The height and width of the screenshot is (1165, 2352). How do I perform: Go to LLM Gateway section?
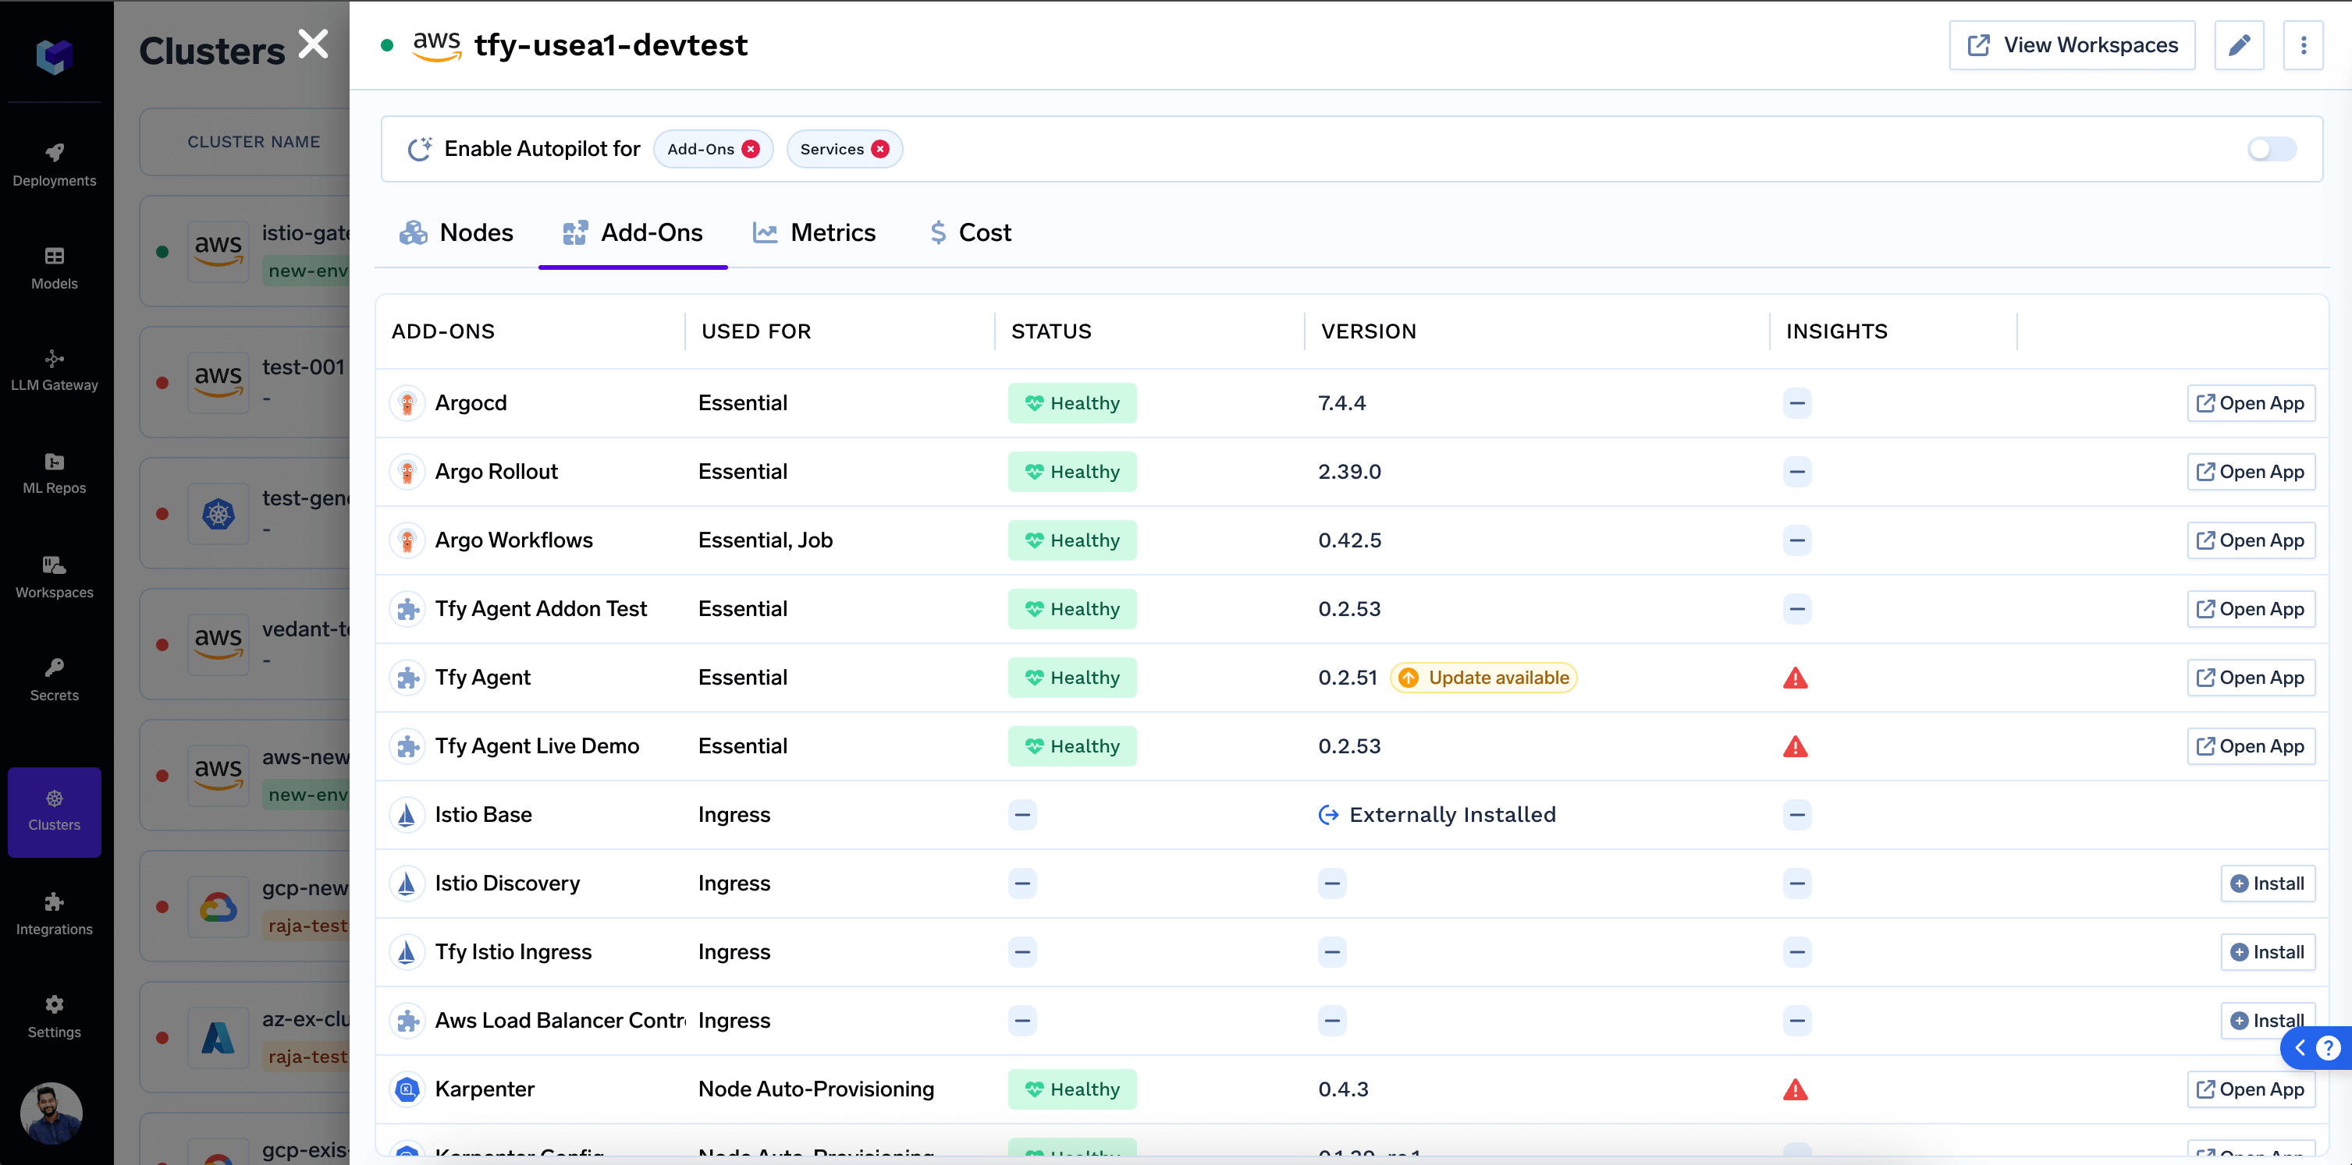54,370
